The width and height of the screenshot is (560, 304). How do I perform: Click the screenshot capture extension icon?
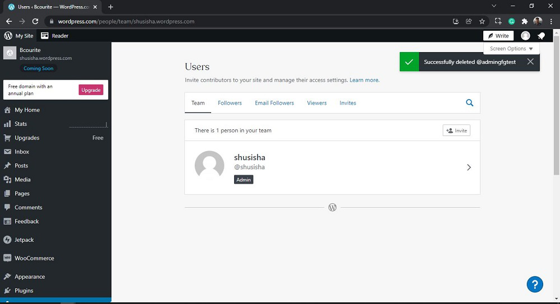498,21
